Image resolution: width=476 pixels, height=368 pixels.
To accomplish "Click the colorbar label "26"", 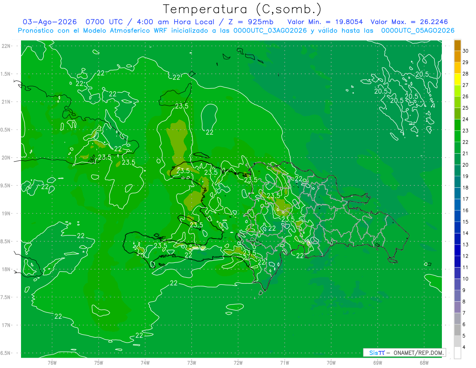I will click(x=466, y=96).
